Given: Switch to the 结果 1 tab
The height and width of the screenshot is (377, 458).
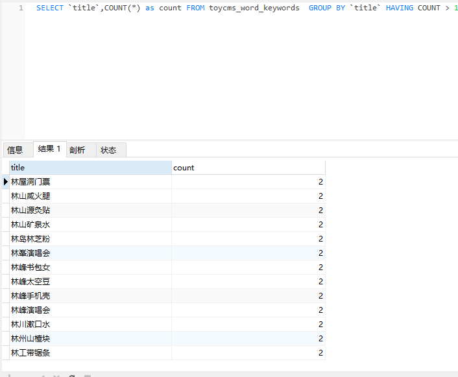Looking at the screenshot, I should (50, 149).
